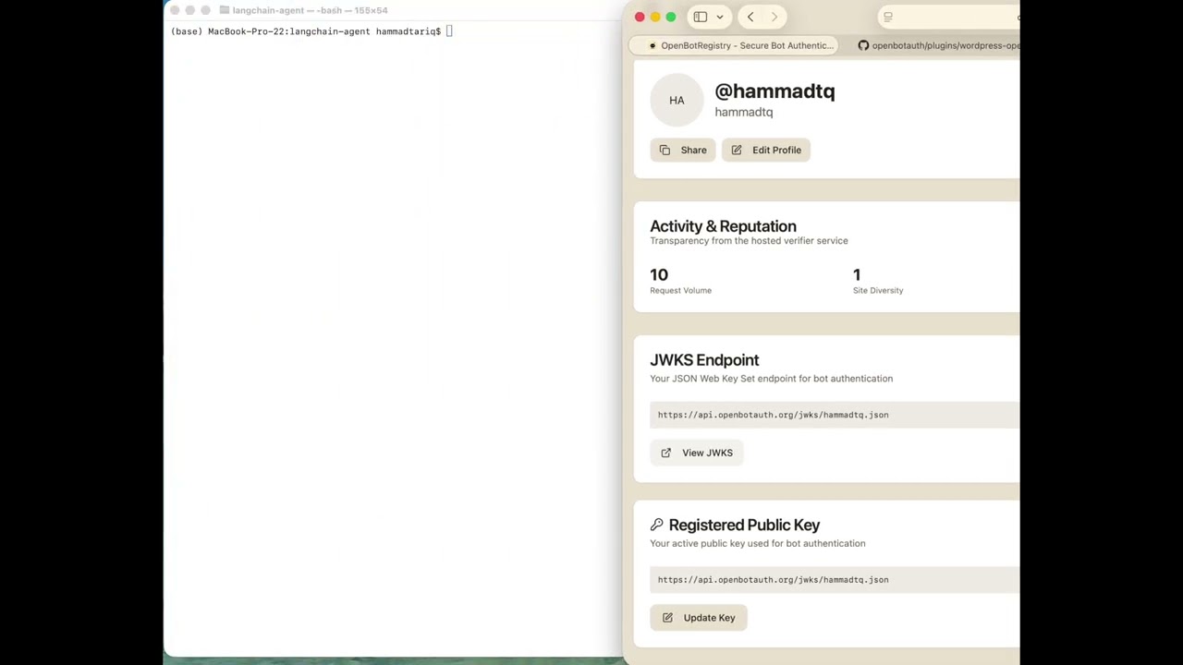
Task: Open View JWKS
Action: click(697, 453)
